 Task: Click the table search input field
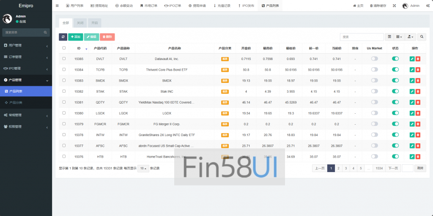356,37
